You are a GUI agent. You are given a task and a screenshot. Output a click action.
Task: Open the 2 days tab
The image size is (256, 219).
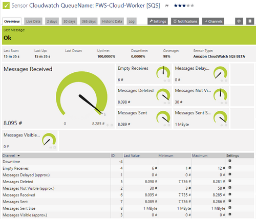click(x=52, y=22)
